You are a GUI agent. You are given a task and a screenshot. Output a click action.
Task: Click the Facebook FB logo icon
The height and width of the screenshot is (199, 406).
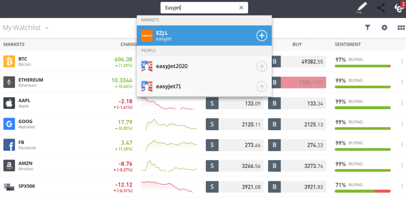tap(9, 145)
